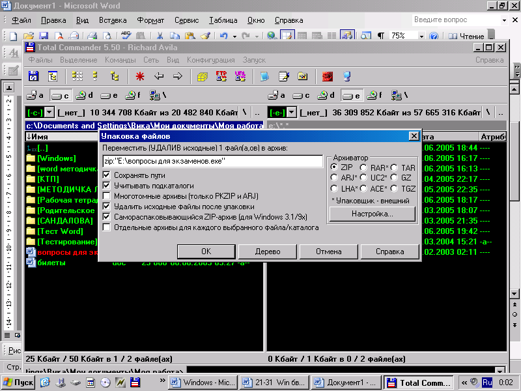This screenshot has height=391, width=521.
Task: Select drive c in right panel
Action: [301, 96]
